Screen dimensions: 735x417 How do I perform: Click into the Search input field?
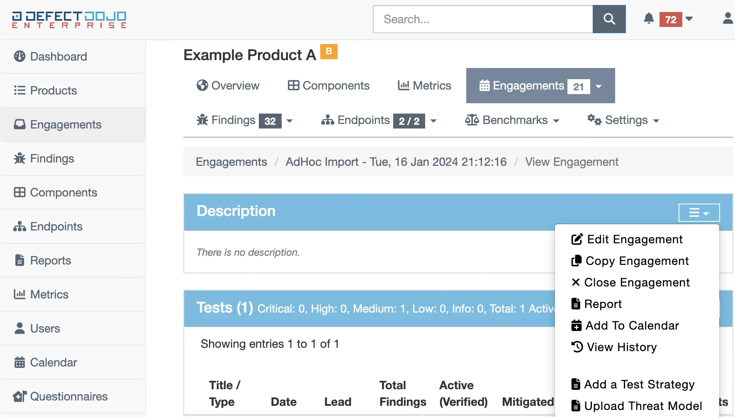point(483,19)
